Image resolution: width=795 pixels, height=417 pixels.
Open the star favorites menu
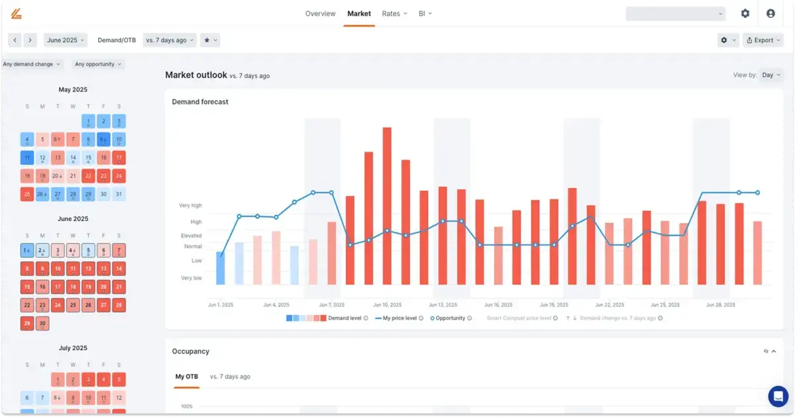[210, 40]
